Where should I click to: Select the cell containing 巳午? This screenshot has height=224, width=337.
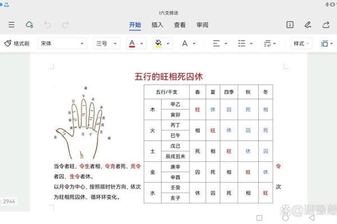coord(175,136)
